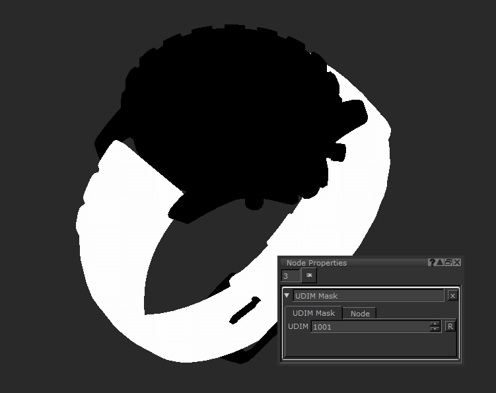The width and height of the screenshot is (496, 393).
Task: Remove UDIM Mask node properties with x
Action: (452, 296)
